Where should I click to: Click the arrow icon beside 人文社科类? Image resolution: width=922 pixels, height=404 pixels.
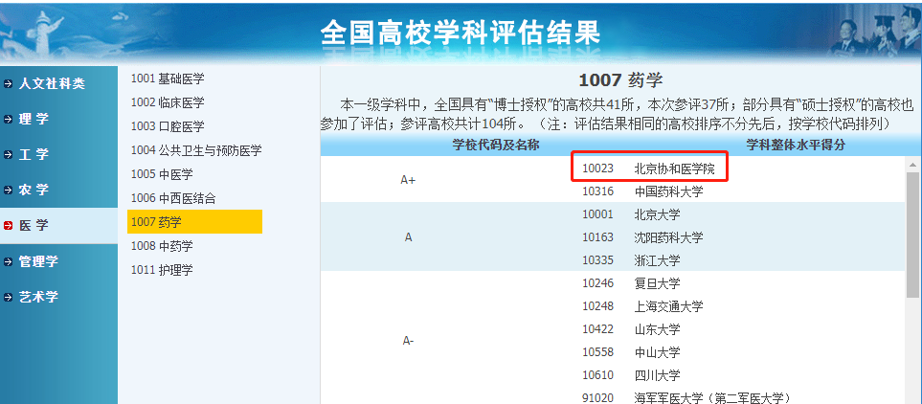9,84
